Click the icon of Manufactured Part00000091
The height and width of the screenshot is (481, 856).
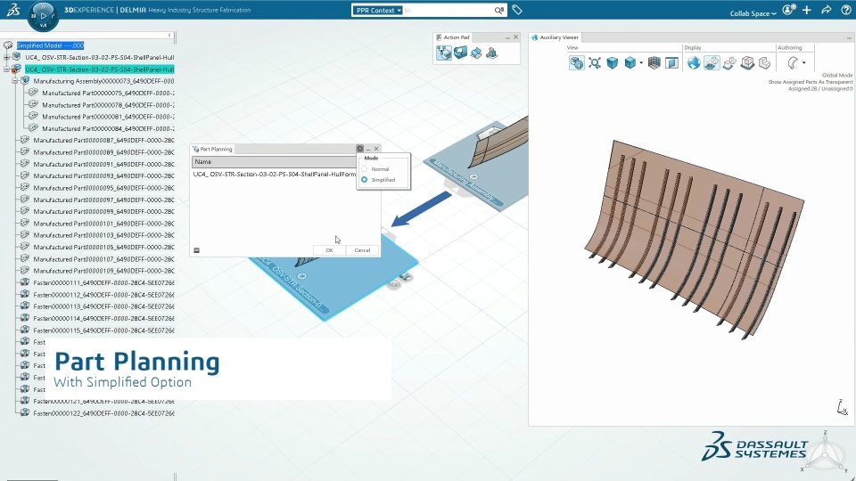point(25,164)
